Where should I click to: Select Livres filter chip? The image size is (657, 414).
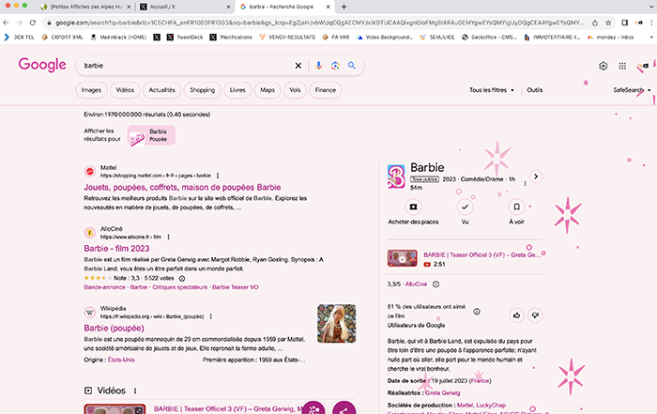click(x=237, y=90)
